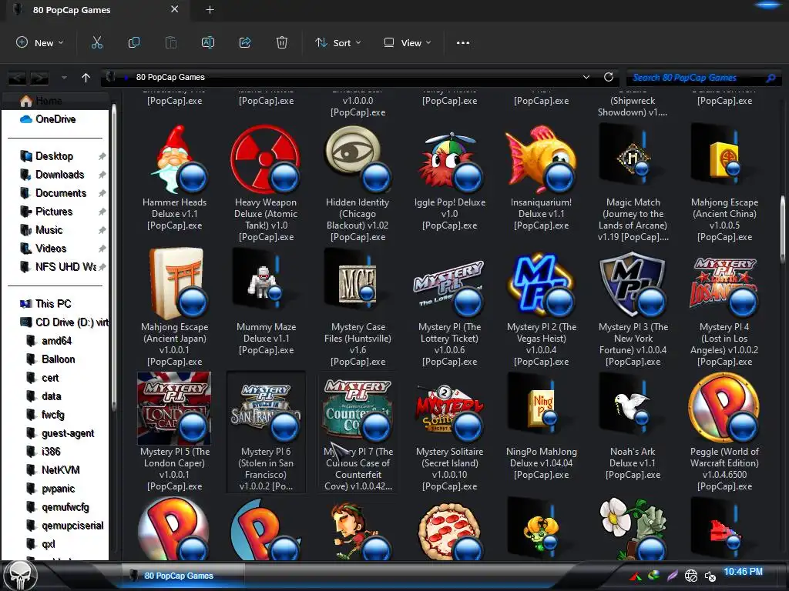Open the See more ellipsis menu

point(463,43)
